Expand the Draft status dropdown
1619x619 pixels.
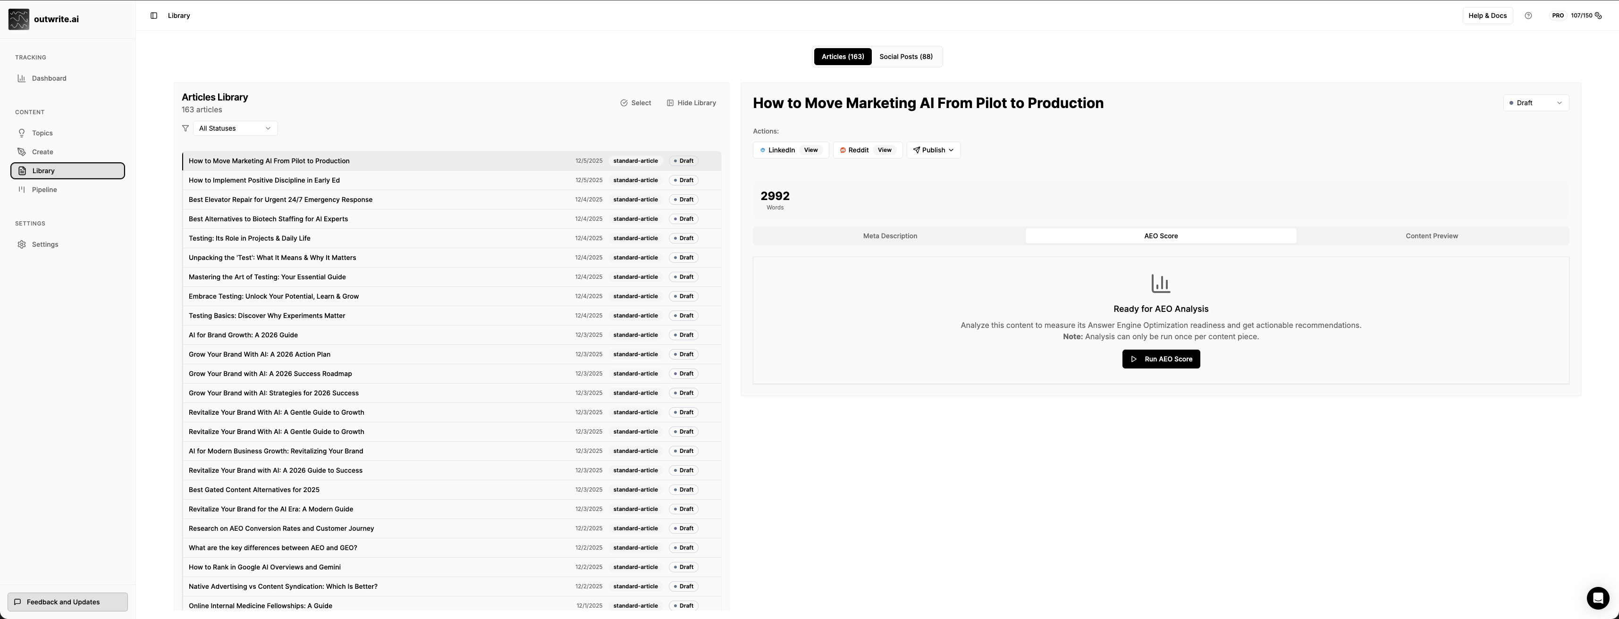click(1535, 103)
